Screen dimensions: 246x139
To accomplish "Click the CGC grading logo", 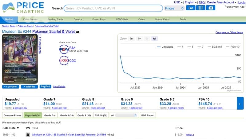I will click(64, 60).
